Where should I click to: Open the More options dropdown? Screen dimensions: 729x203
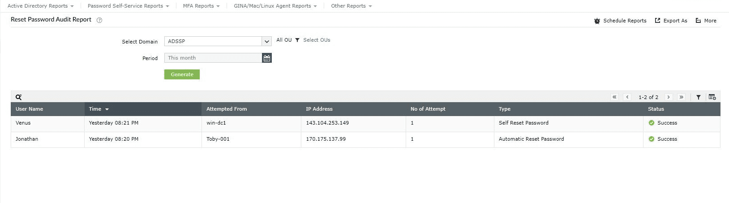pos(706,21)
